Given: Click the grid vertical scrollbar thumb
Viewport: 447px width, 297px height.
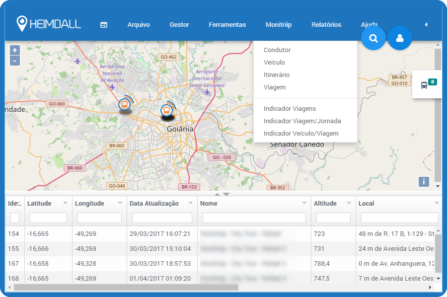Looking at the screenshot, I should tap(438, 254).
